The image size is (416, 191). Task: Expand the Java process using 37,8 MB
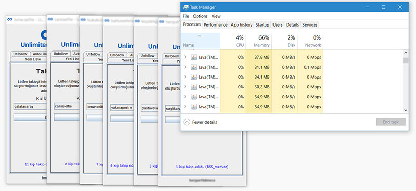pyautogui.click(x=185, y=57)
